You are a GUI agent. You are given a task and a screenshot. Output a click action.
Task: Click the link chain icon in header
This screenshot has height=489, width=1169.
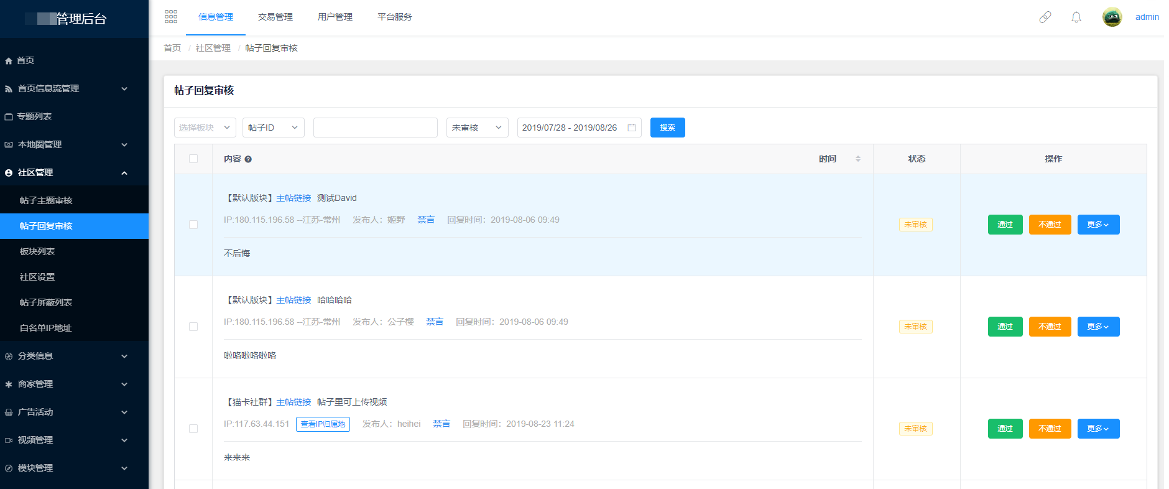pos(1045,17)
